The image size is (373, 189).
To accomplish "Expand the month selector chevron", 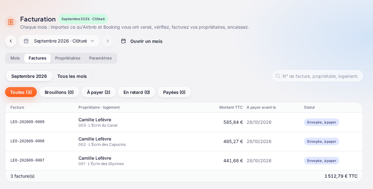I will [92, 41].
